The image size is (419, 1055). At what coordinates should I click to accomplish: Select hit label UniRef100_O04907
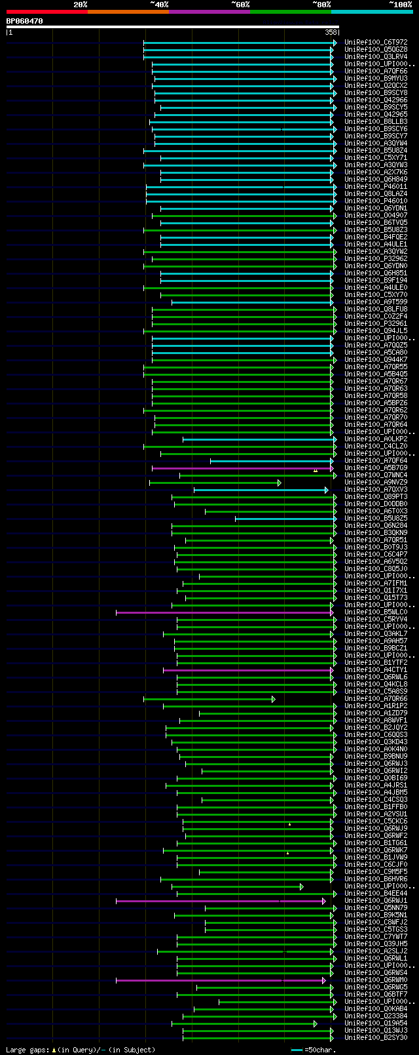coord(376,215)
